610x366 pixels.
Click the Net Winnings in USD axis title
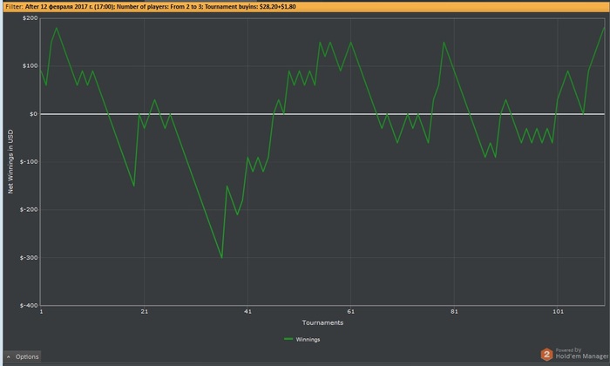pyautogui.click(x=10, y=161)
